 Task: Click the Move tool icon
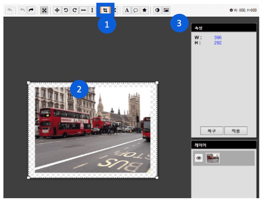[x=57, y=10]
